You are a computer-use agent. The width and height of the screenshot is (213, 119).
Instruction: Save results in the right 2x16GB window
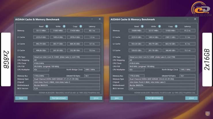(117, 98)
